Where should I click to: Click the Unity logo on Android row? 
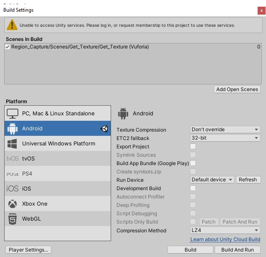(x=104, y=129)
